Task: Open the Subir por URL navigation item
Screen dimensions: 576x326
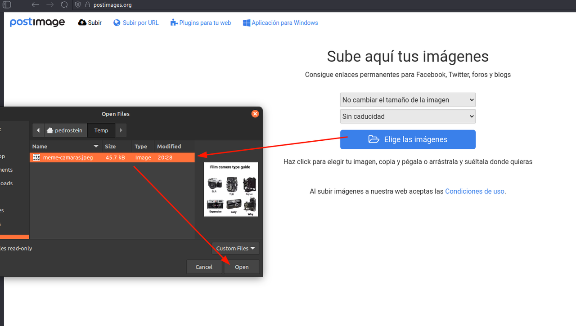Action: click(x=140, y=22)
